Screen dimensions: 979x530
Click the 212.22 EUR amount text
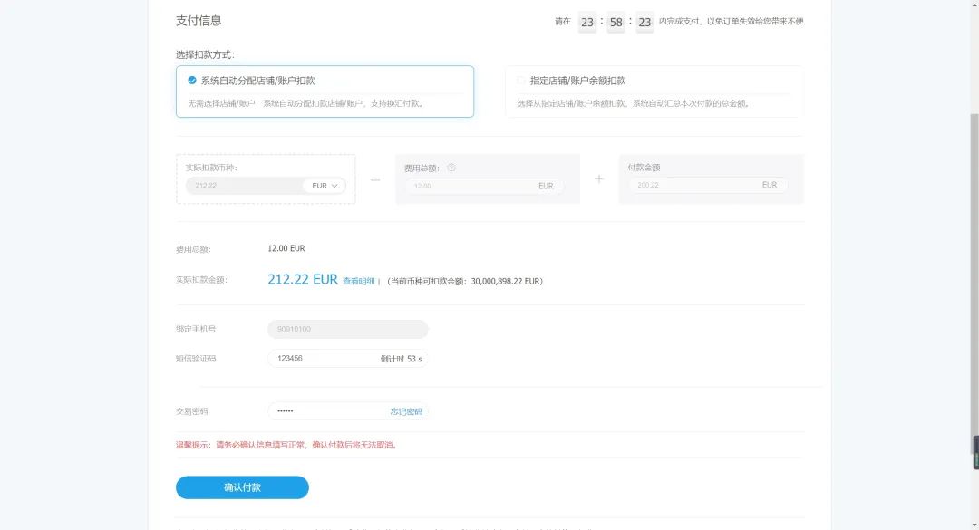click(x=301, y=280)
